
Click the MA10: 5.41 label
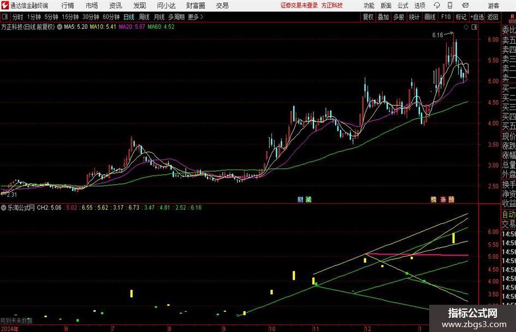[x=103, y=27]
